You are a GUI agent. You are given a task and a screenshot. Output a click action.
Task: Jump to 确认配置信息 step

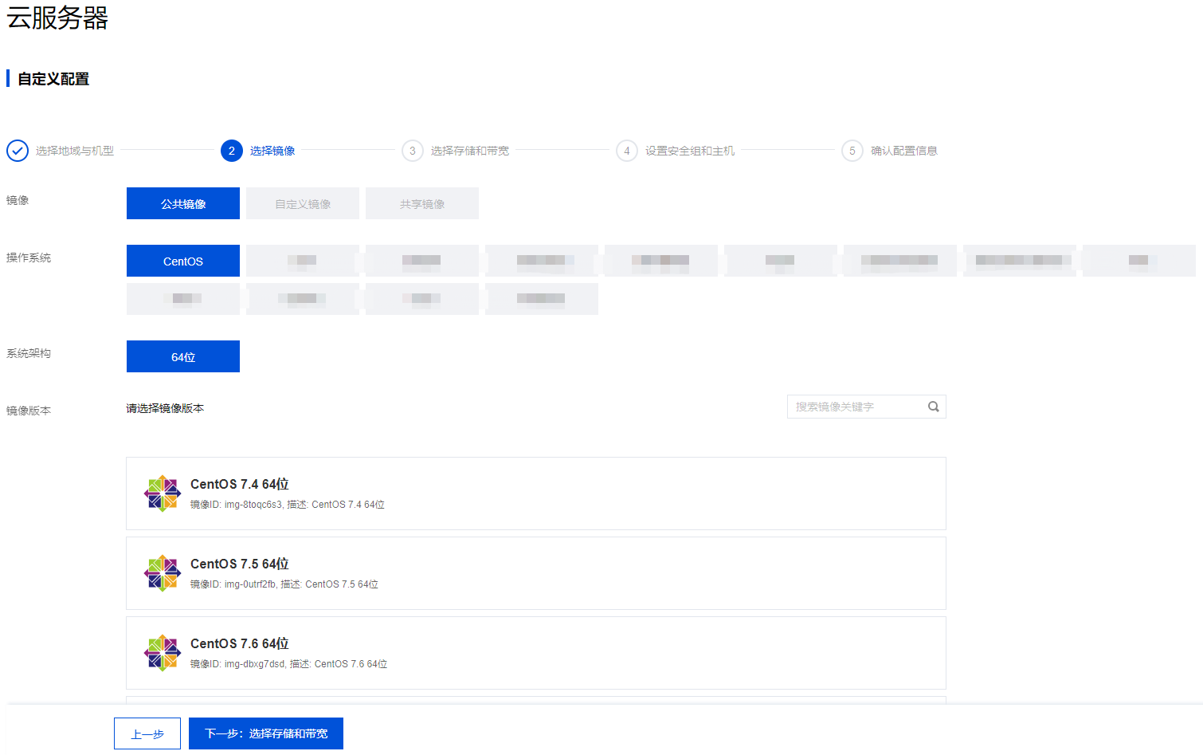[904, 151]
